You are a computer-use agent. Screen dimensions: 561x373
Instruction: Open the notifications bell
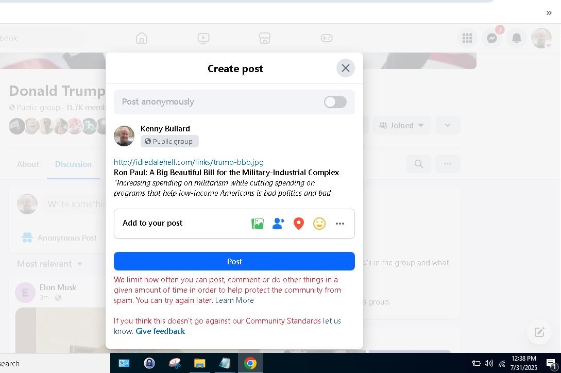(x=516, y=38)
